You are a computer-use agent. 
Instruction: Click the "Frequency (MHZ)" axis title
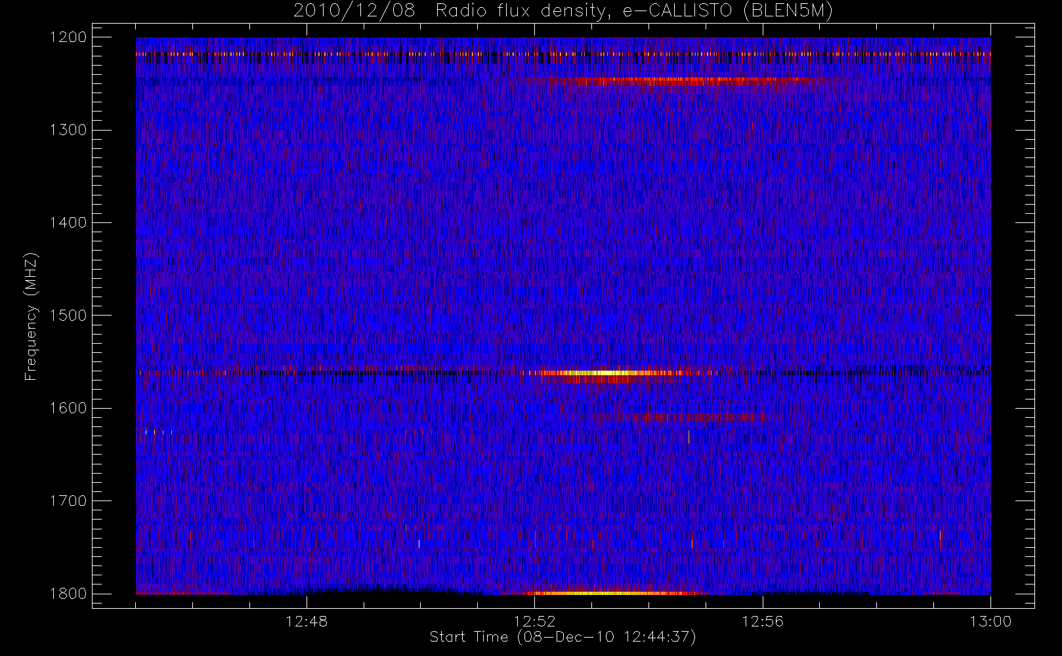point(30,316)
